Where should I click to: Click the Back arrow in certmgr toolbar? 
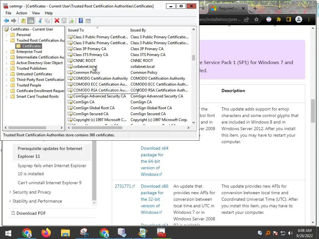(7, 21)
